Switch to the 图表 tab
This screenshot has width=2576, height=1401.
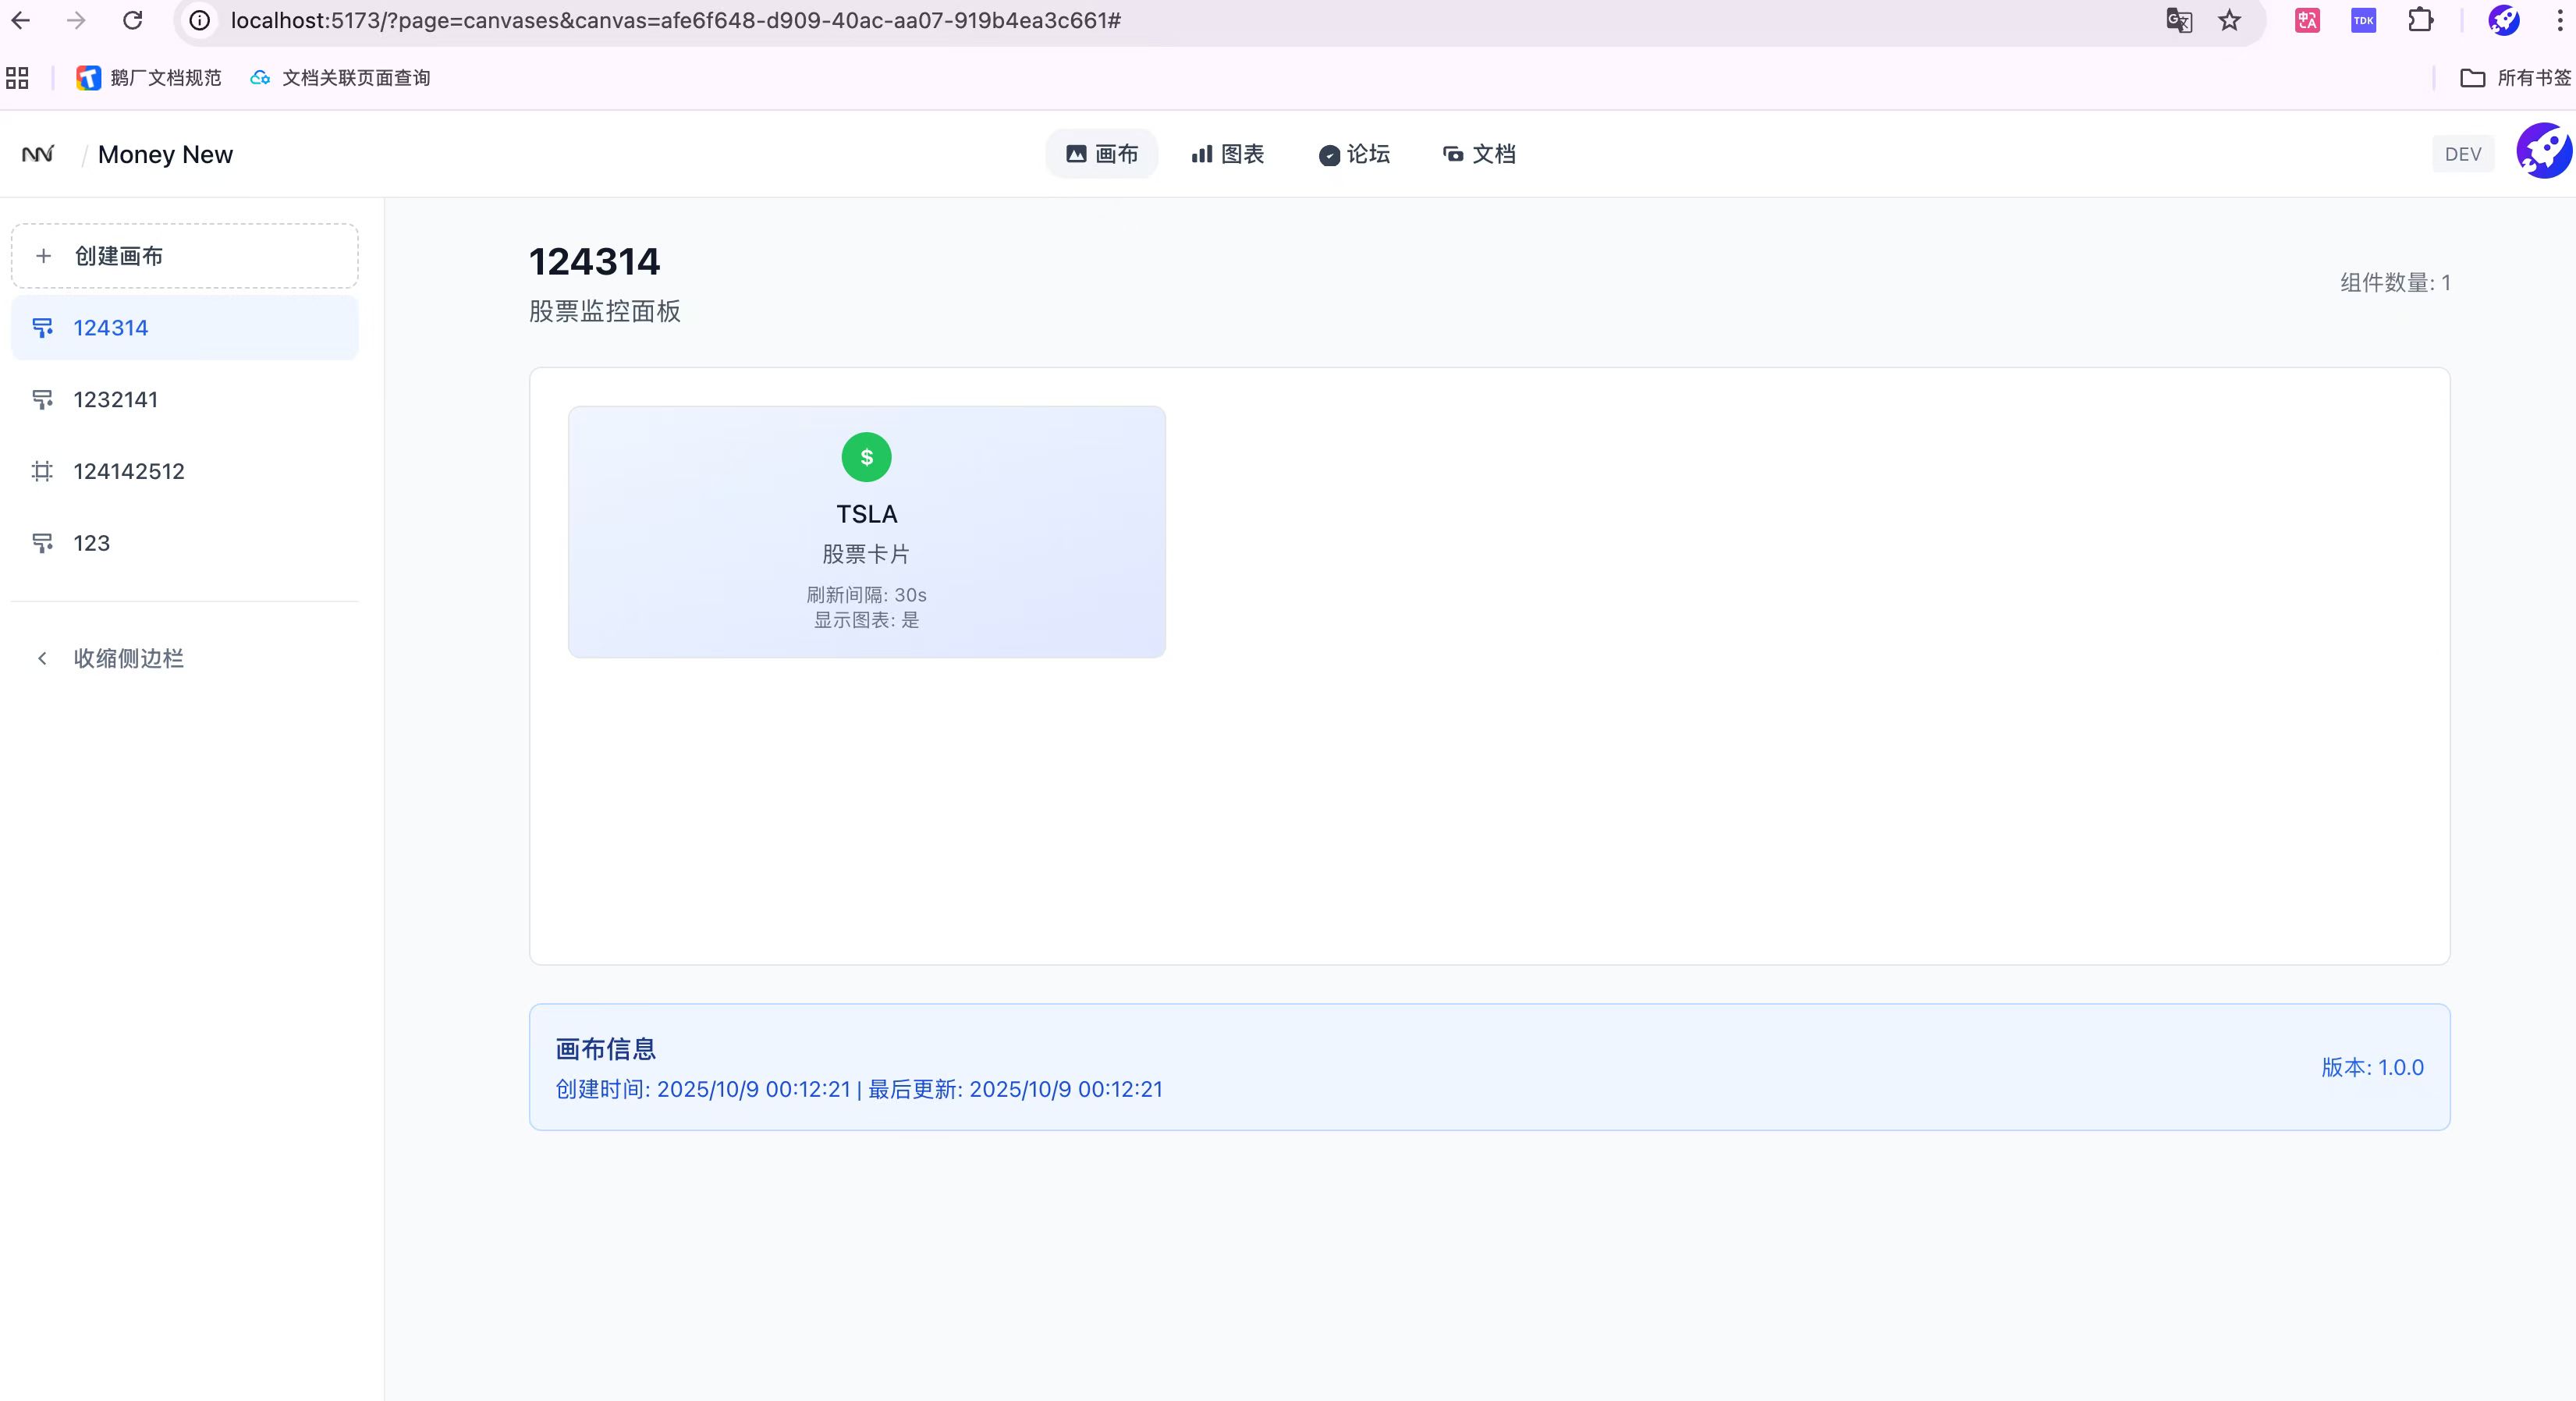pos(1228,154)
